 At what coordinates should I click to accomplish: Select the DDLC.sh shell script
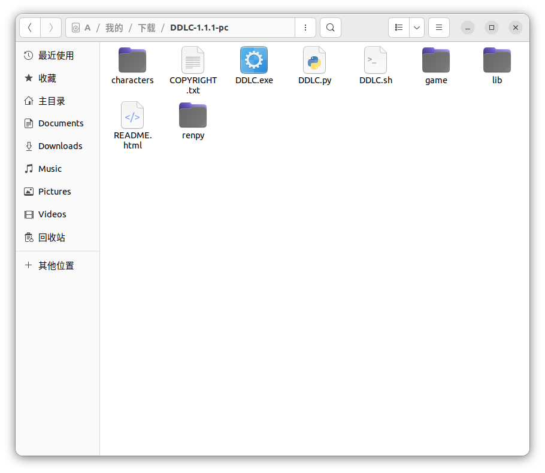376,66
